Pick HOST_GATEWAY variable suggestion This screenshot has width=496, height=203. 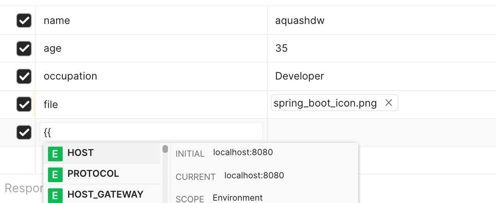105,195
